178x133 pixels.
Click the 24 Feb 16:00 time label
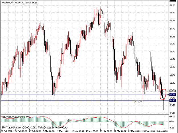(21, 131)
